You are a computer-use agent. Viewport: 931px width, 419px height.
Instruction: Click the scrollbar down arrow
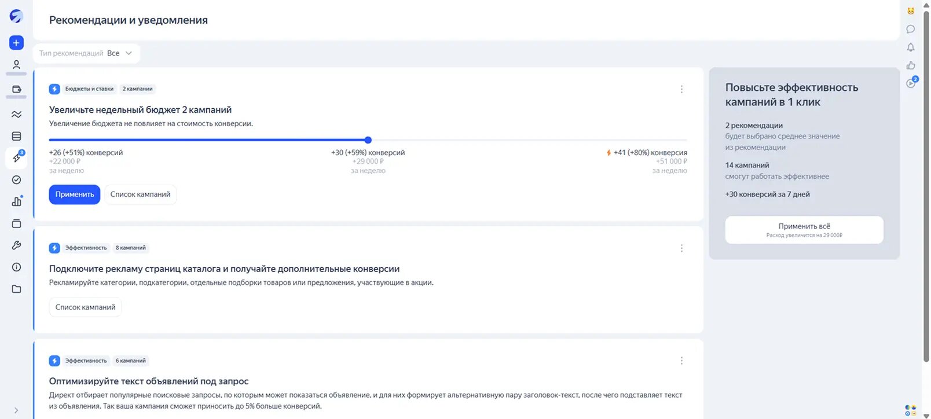coord(926,416)
